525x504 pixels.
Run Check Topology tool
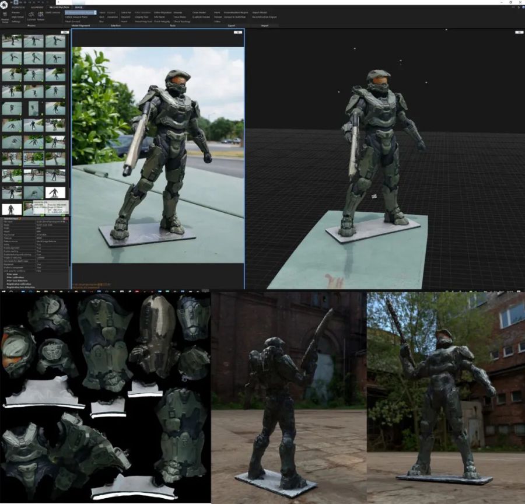pos(182,22)
